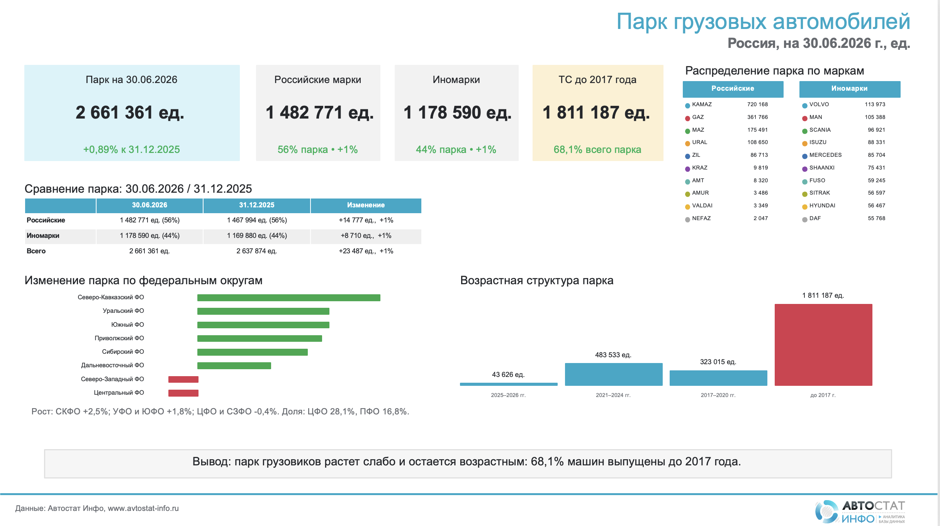Click the title Парк грузовых автомобилей
Viewport: 940px width, 526px height.
click(764, 22)
